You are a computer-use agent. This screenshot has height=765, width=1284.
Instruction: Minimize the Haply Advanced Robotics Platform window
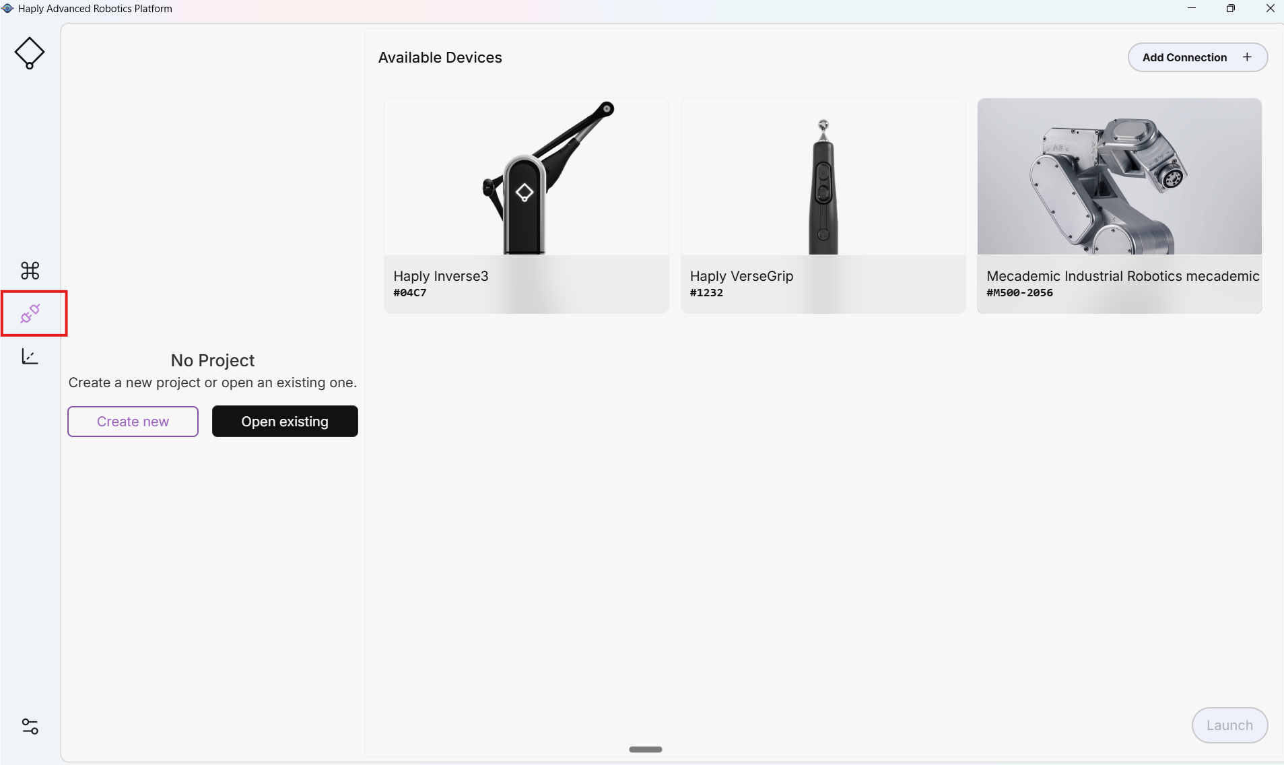1192,8
